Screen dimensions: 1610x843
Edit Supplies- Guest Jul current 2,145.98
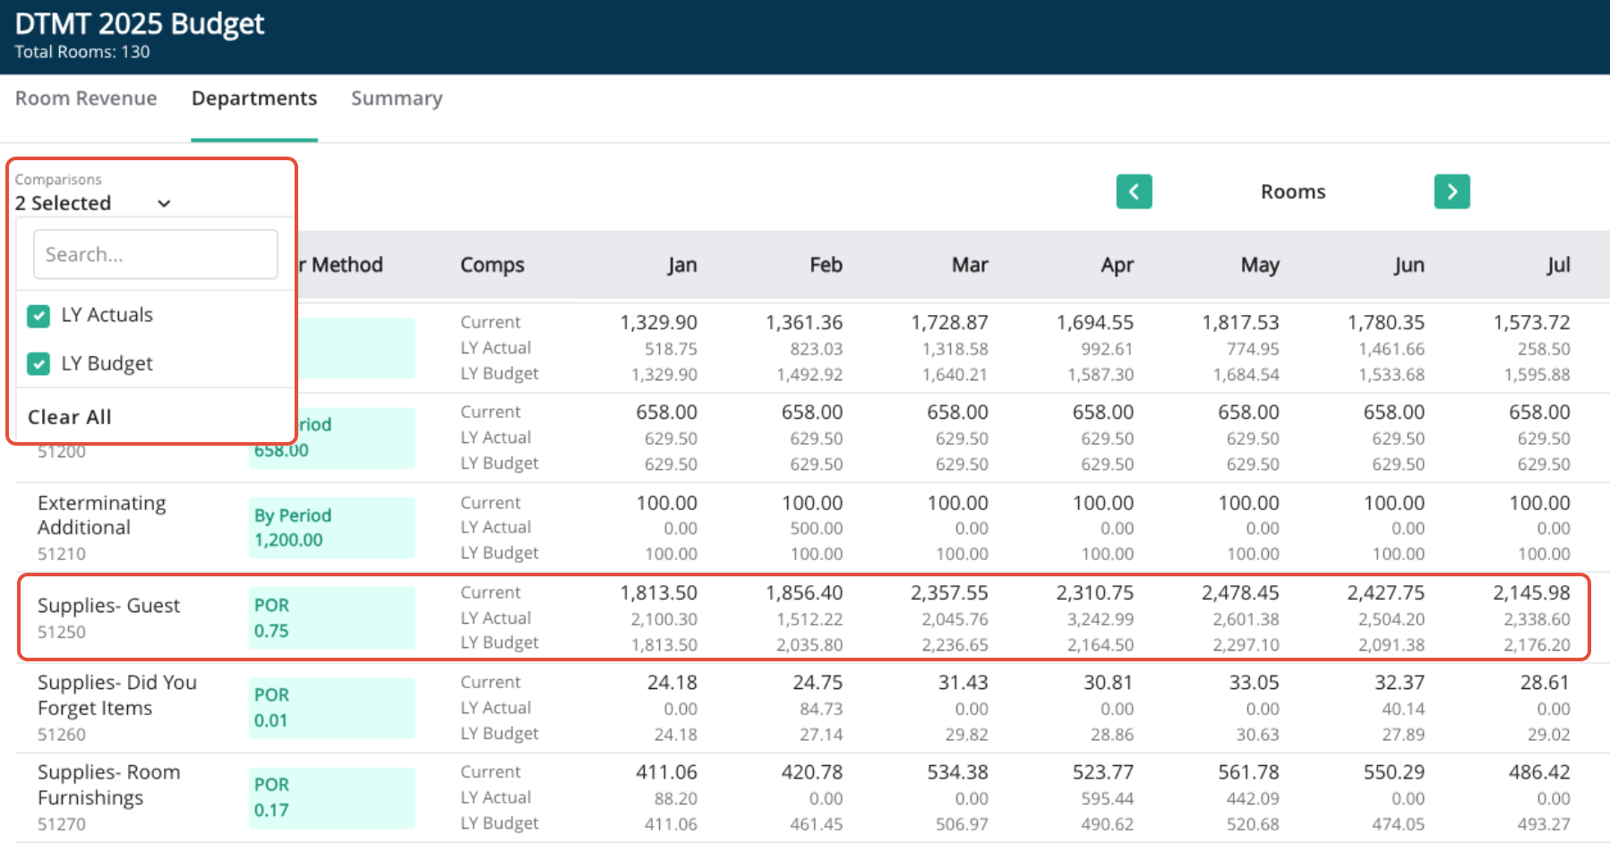1531,592
